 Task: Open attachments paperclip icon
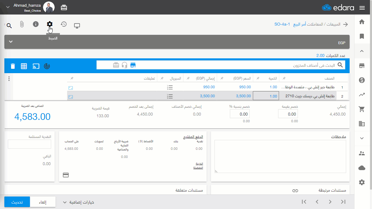(x=22, y=24)
